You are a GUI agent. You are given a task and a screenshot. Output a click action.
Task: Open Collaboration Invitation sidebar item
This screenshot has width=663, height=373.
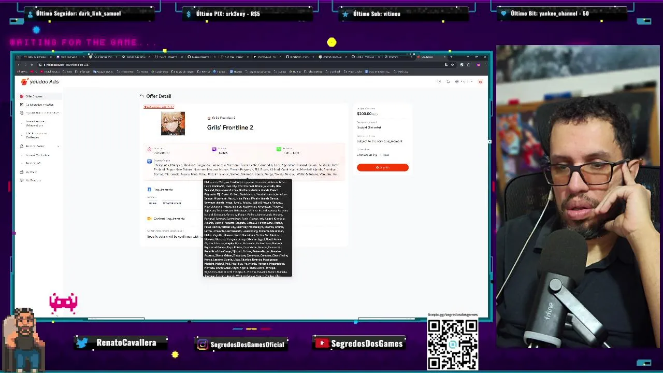[x=39, y=105]
